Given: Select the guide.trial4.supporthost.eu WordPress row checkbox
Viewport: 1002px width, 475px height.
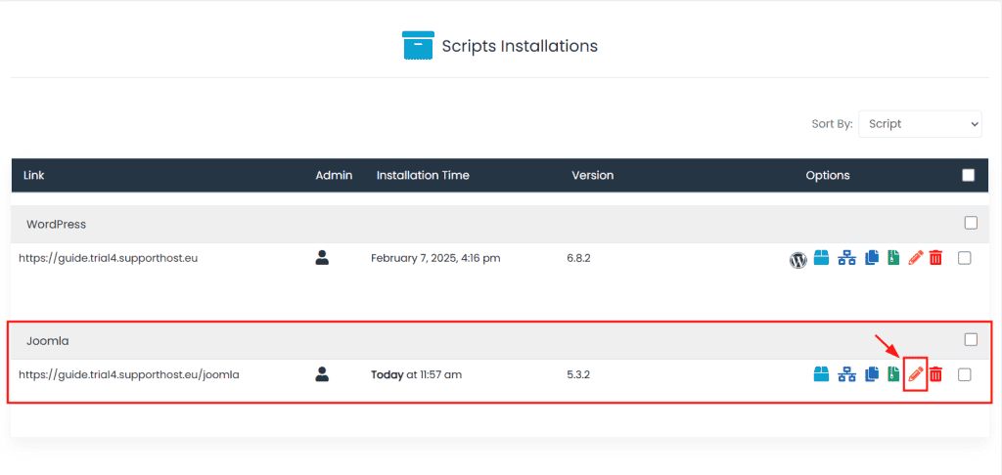Looking at the screenshot, I should coord(965,259).
